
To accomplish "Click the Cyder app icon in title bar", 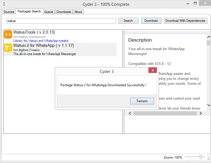I will [x=4, y=4].
